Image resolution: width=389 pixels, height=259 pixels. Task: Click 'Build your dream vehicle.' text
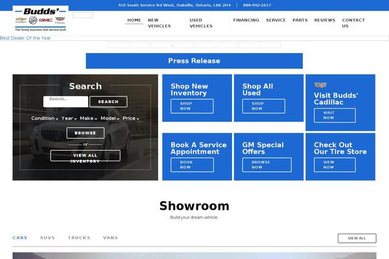click(x=194, y=218)
